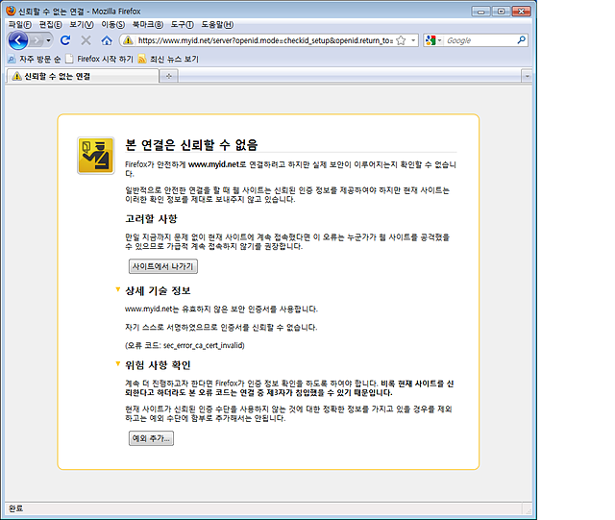
Task: Open a new tab with the plus button
Action: pos(169,76)
